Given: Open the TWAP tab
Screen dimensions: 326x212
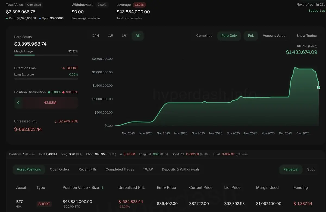Looking at the screenshot, I should pyautogui.click(x=148, y=169).
